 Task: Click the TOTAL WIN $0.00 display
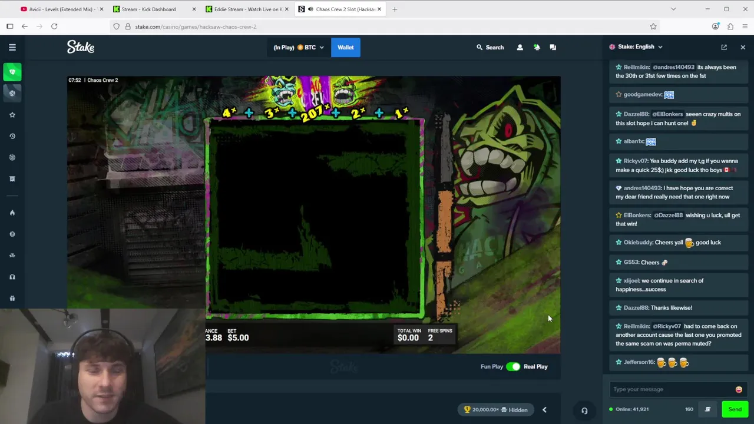(409, 335)
